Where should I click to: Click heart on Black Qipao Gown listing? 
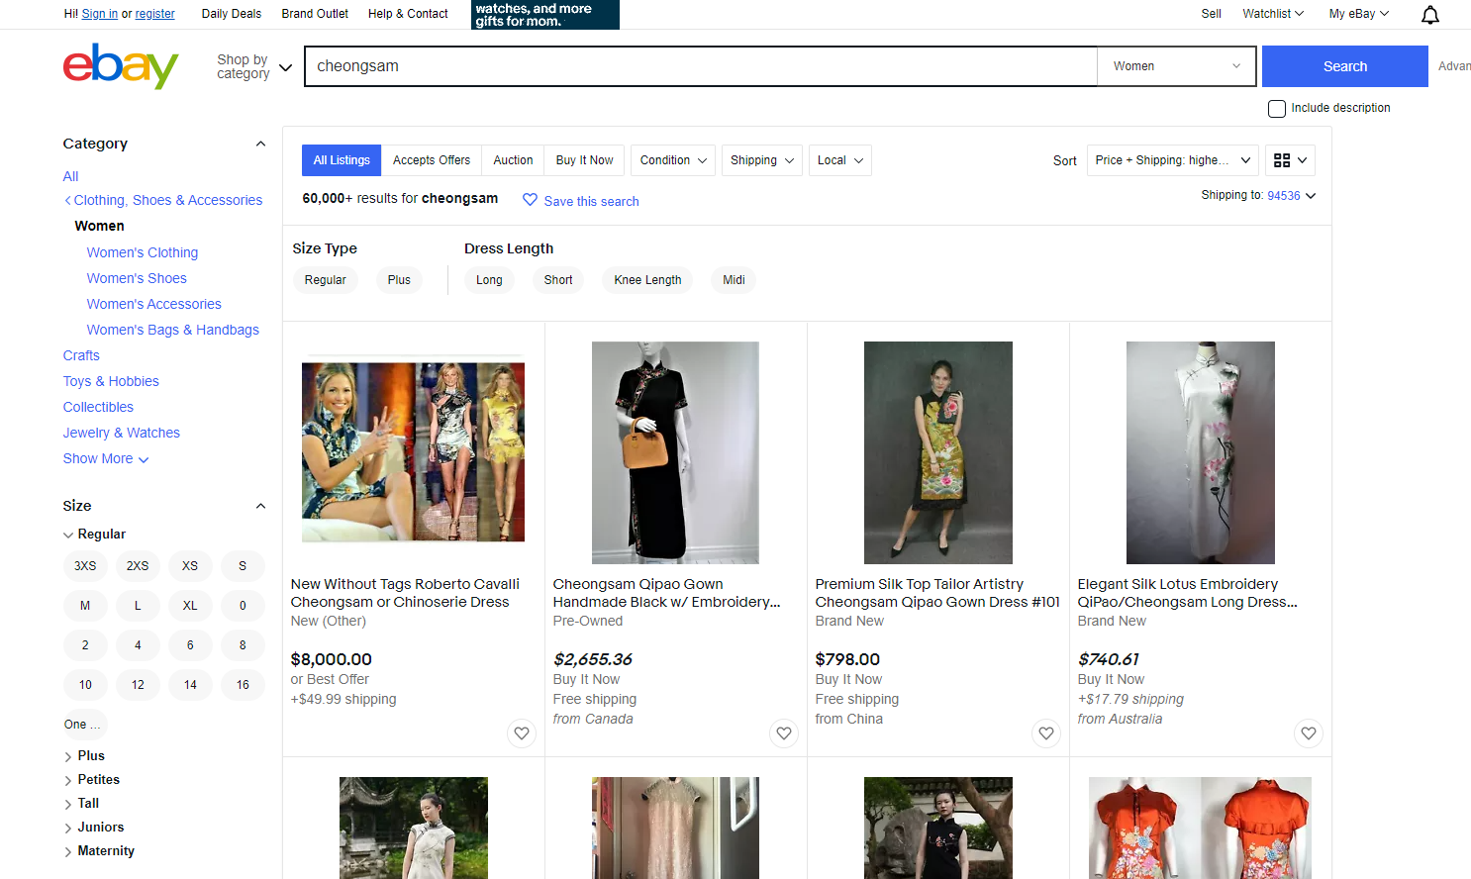(x=784, y=733)
